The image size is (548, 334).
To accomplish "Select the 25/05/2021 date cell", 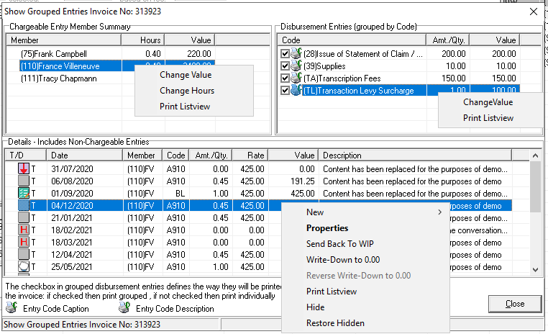I will pyautogui.click(x=73, y=267).
